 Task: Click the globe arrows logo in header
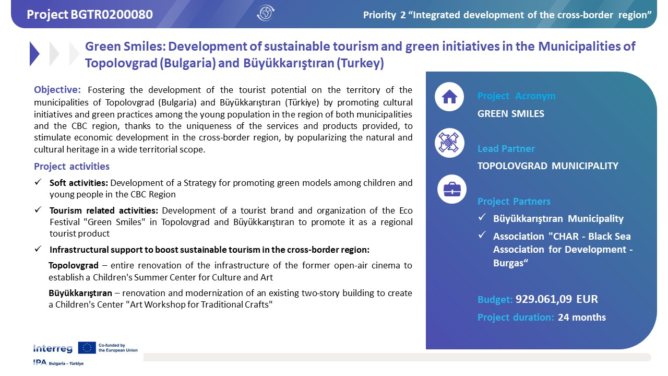[266, 13]
